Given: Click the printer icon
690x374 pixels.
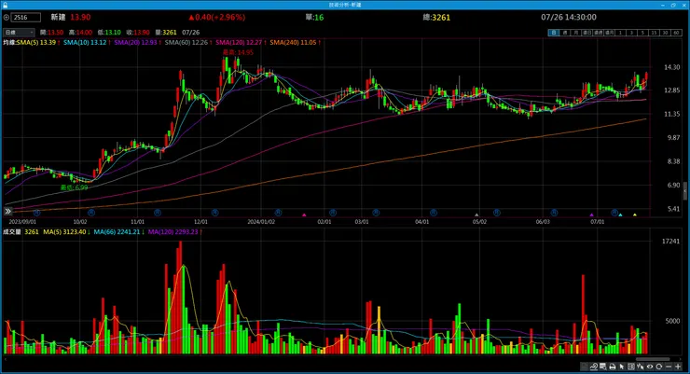Looking at the screenshot, I should [613, 367].
